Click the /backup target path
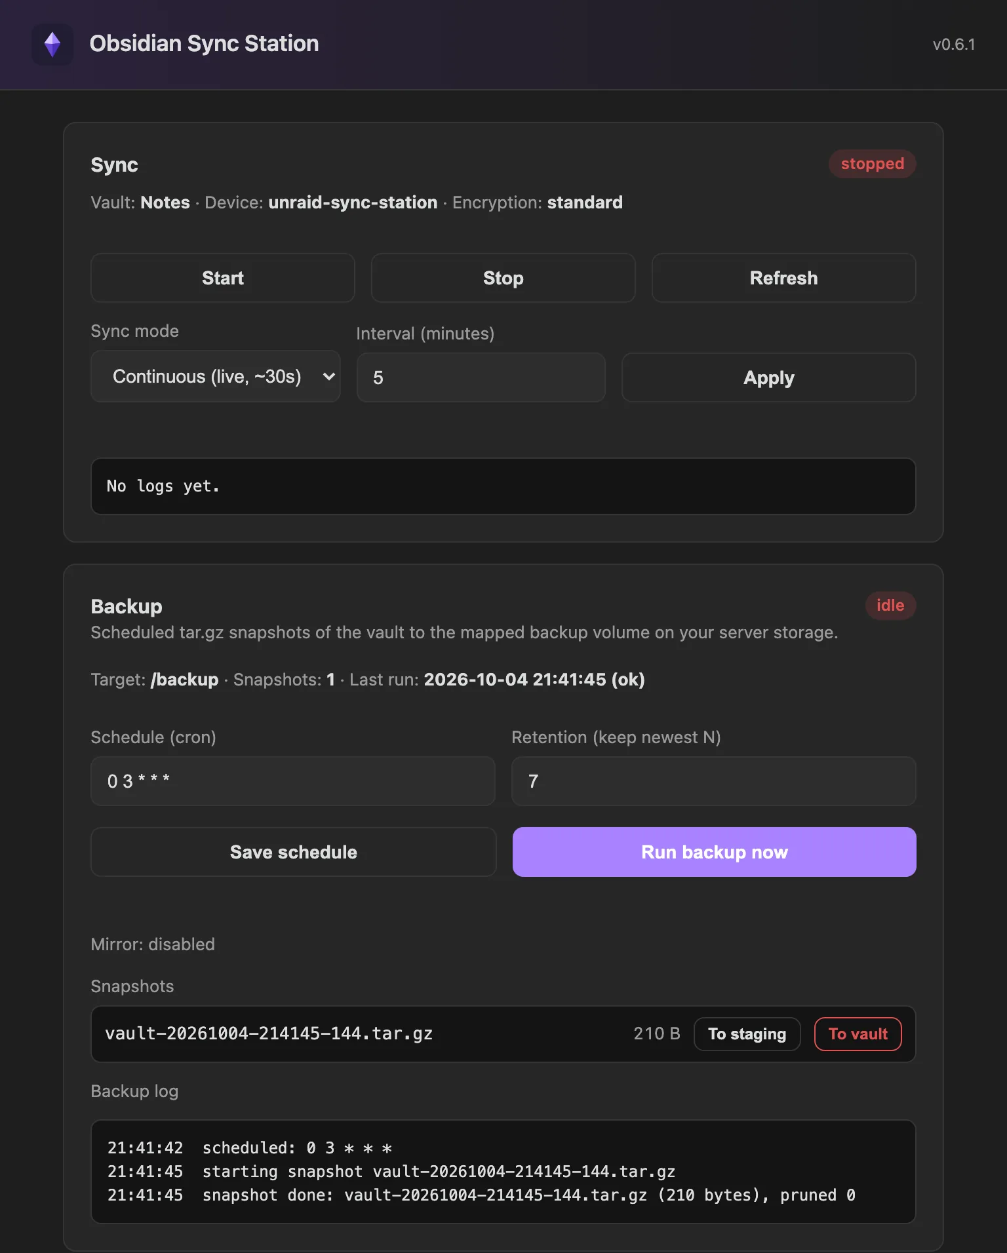Viewport: 1007px width, 1253px height. 185,680
